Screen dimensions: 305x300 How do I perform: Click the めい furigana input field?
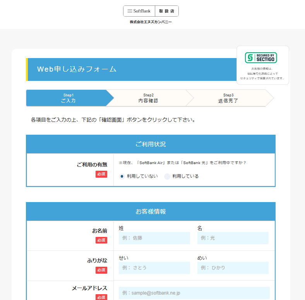point(233,268)
